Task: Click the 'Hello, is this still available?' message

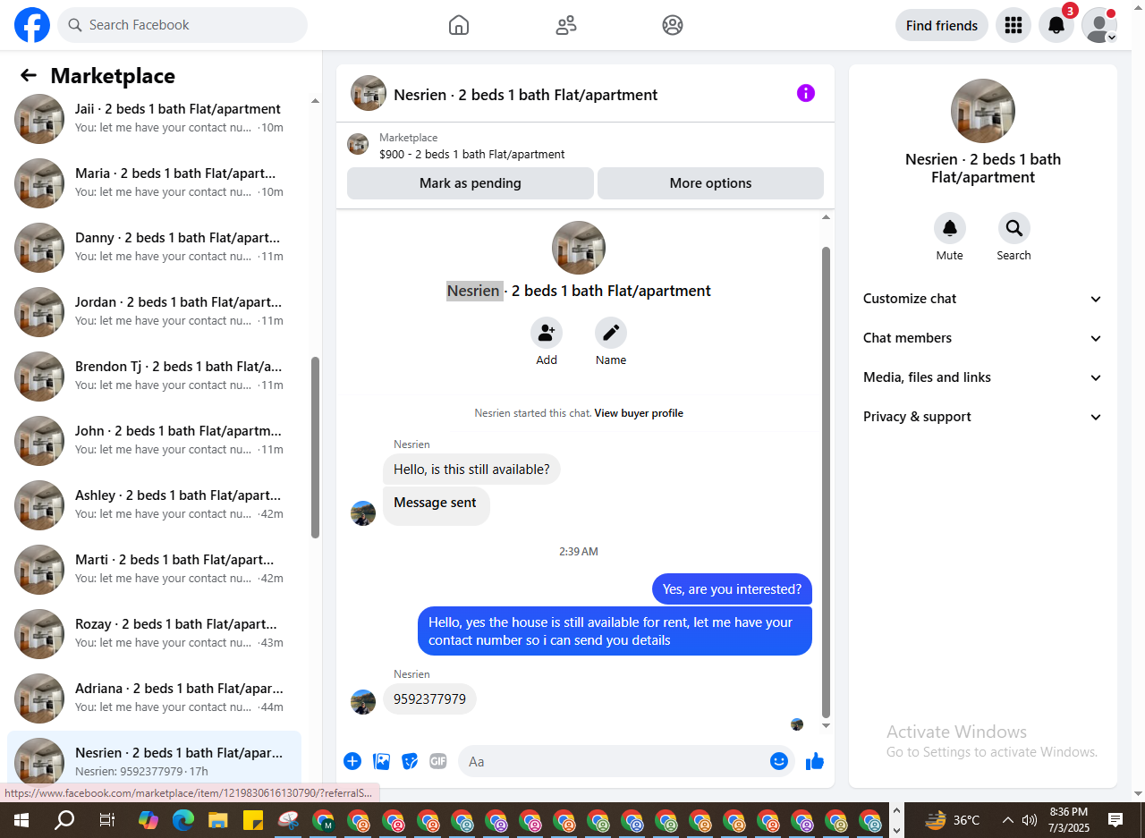Action: pyautogui.click(x=471, y=470)
